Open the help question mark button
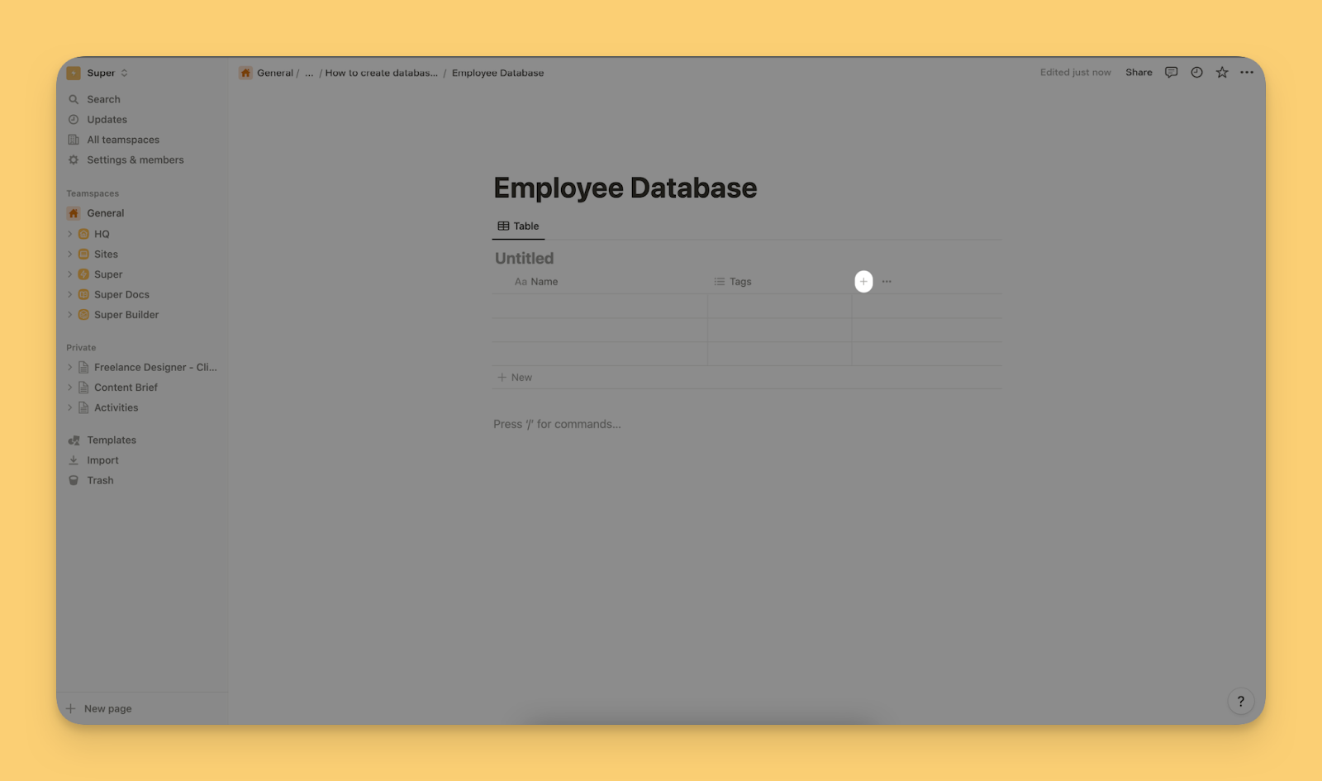This screenshot has height=781, width=1322. coord(1240,702)
